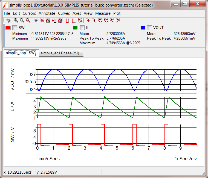Viewport: 208px width, 178px height.
Task: Click the window resize grip in status bar
Action: tap(203, 174)
